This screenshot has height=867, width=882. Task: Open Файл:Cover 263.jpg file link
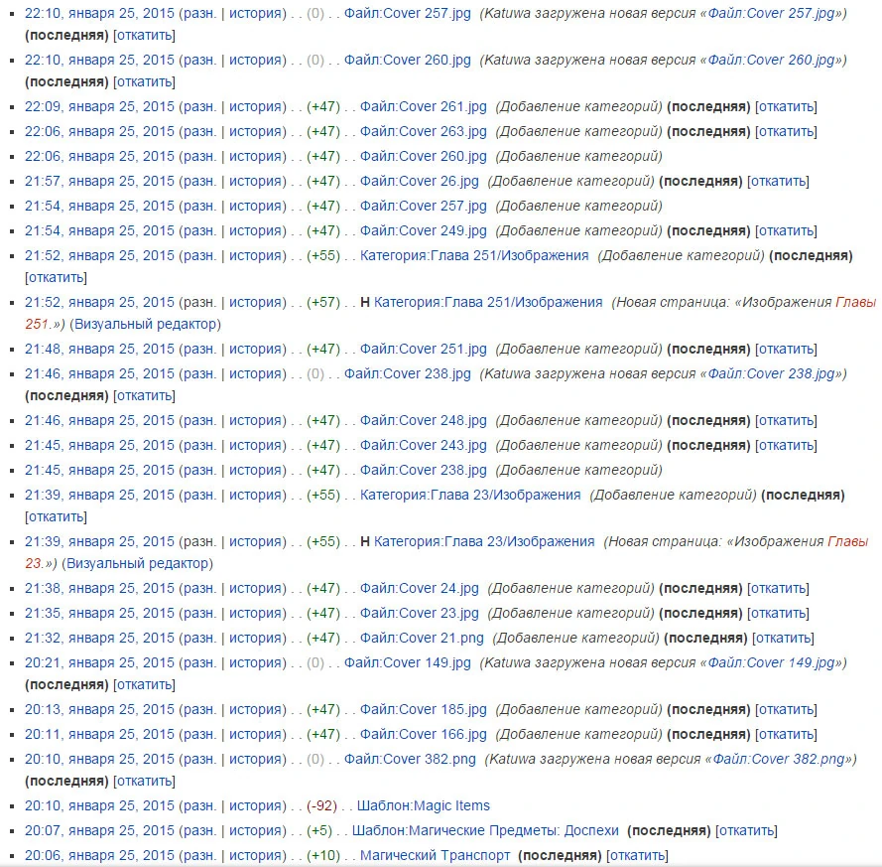[423, 131]
